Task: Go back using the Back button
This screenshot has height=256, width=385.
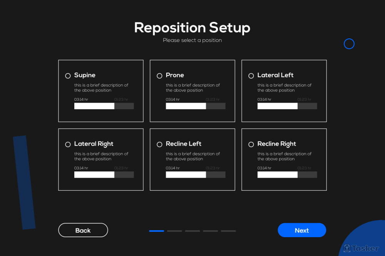Action: (x=83, y=230)
